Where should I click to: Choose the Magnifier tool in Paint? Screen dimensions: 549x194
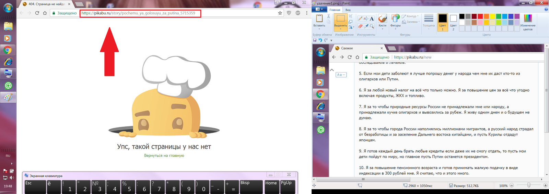(x=372, y=26)
